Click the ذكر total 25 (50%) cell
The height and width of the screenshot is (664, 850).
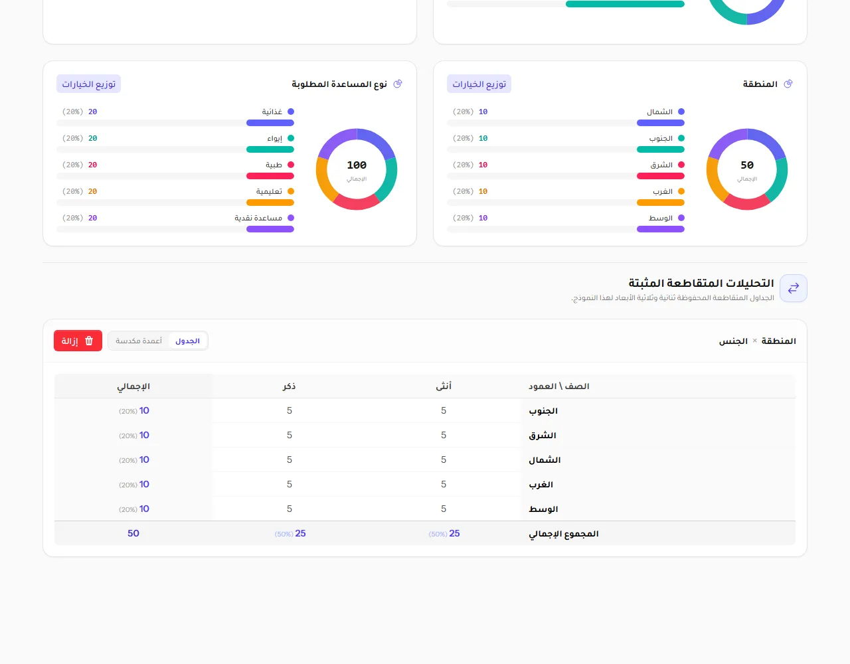[290, 533]
